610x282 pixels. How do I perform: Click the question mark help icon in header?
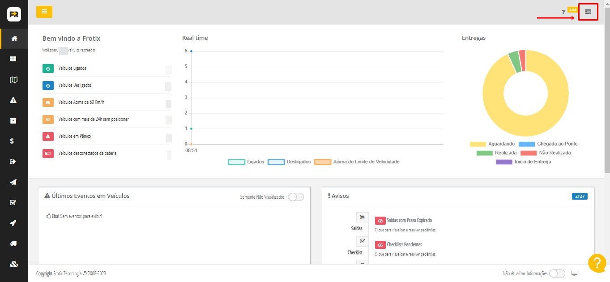[563, 12]
